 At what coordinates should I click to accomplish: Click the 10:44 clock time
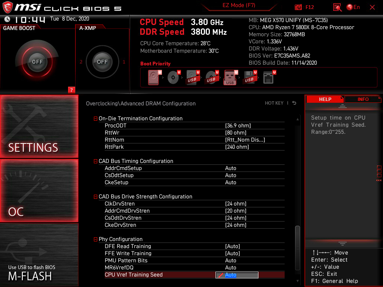pos(30,19)
